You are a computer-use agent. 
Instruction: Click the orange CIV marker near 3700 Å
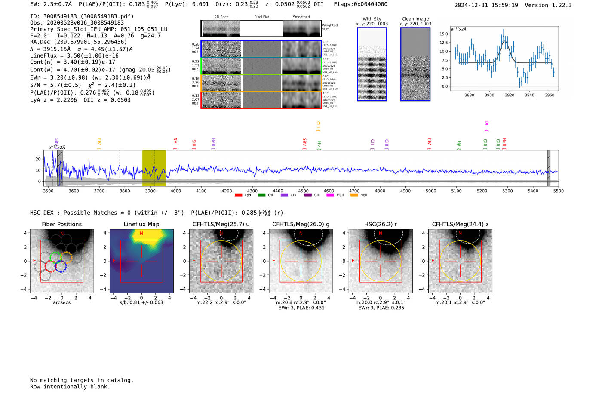point(99,144)
